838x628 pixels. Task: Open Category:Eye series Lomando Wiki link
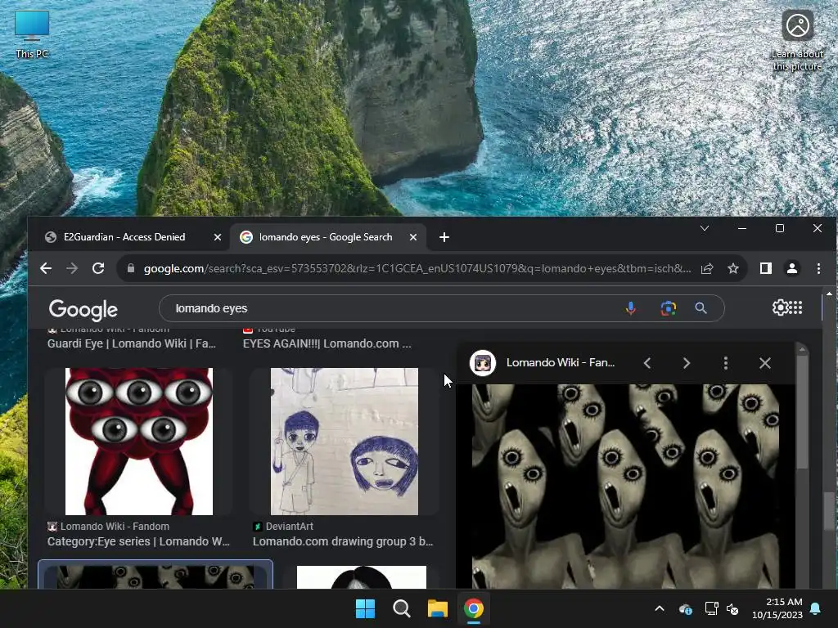click(138, 541)
